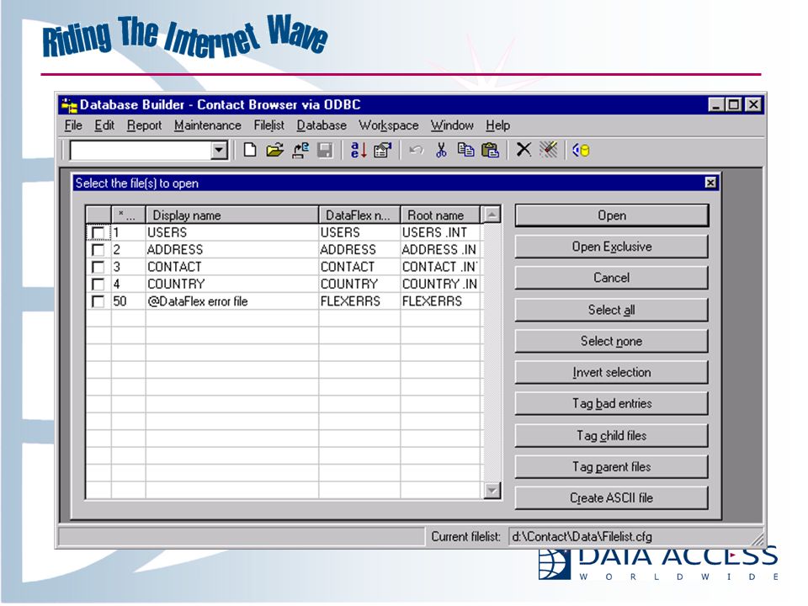
Task: Click the Open button
Action: tap(612, 215)
